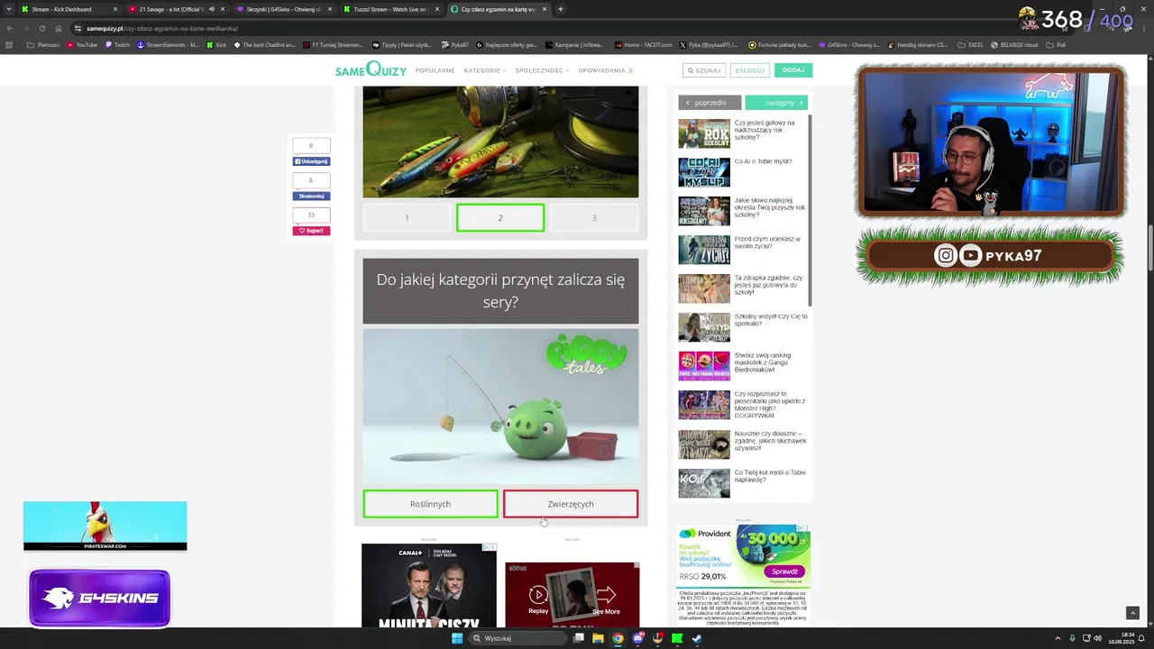The height and width of the screenshot is (649, 1154).
Task: Reload the current page
Action: click(x=41, y=28)
